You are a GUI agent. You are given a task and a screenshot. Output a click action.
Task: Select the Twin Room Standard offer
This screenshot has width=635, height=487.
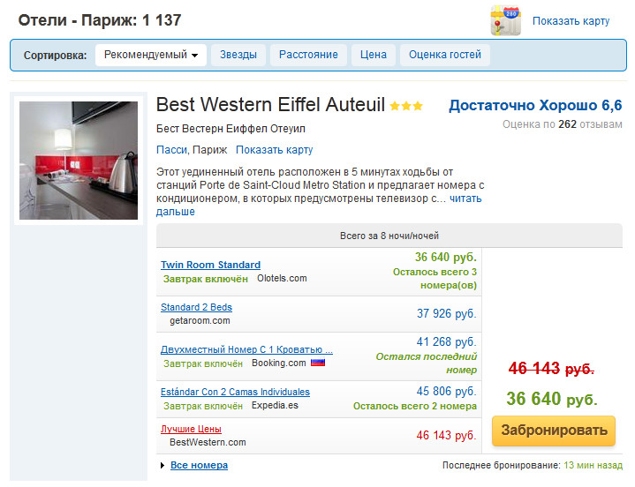[210, 265]
